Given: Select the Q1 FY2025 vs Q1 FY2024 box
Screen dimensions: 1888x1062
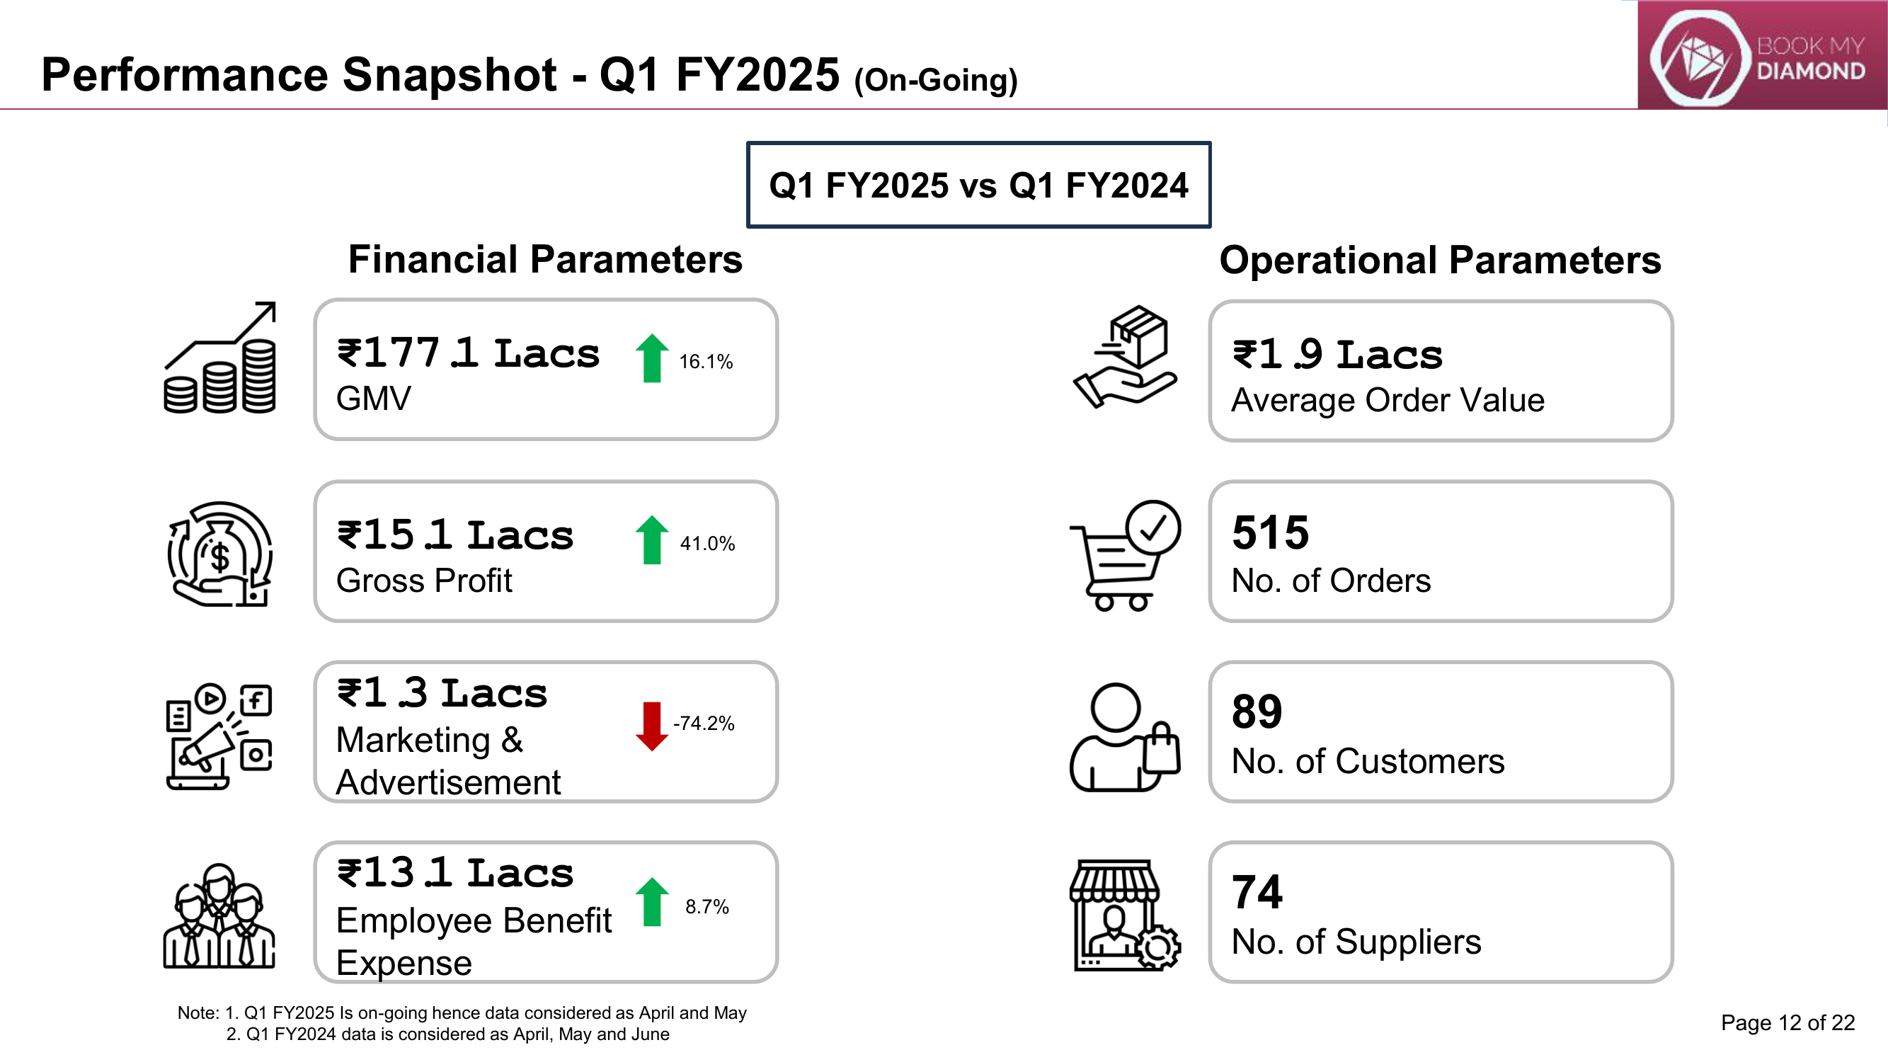Looking at the screenshot, I should pyautogui.click(x=978, y=185).
